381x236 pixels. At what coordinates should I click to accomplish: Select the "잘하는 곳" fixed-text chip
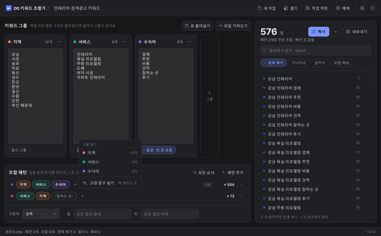(64, 196)
